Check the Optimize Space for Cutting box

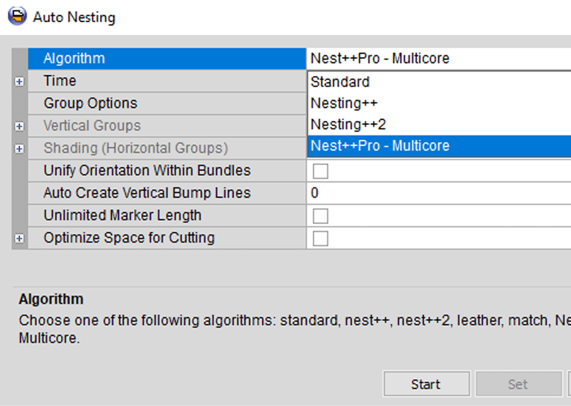[320, 238]
